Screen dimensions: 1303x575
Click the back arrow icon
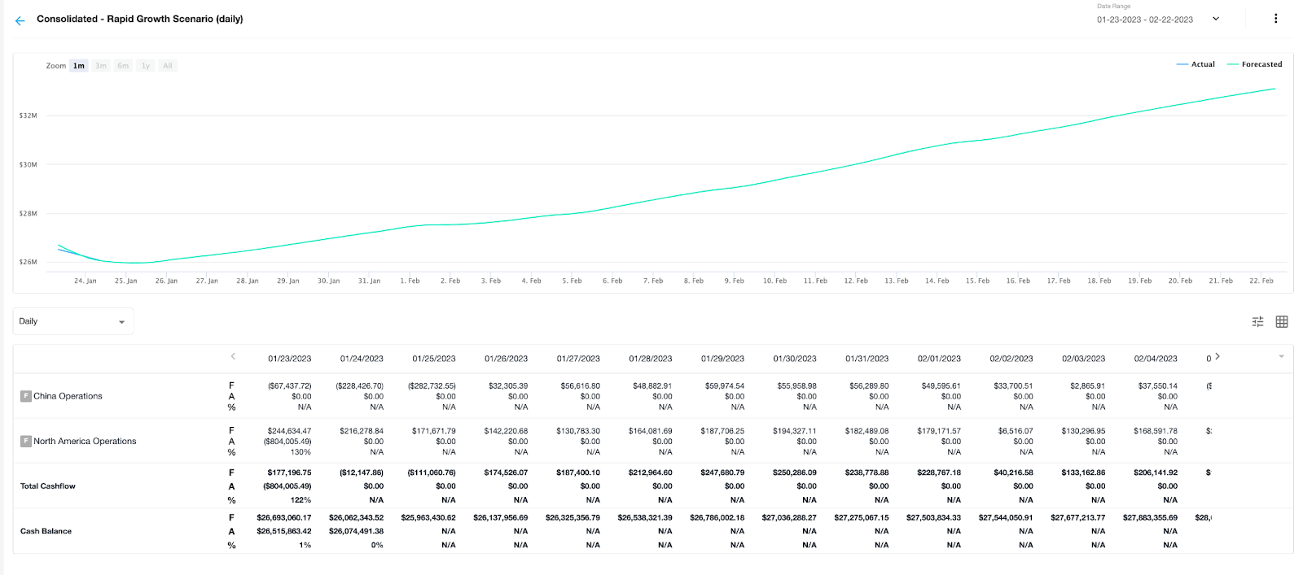pos(20,20)
